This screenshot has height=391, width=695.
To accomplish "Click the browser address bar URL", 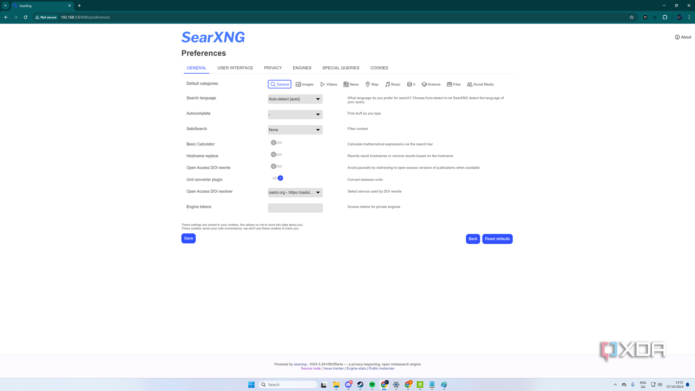I will 85,17.
